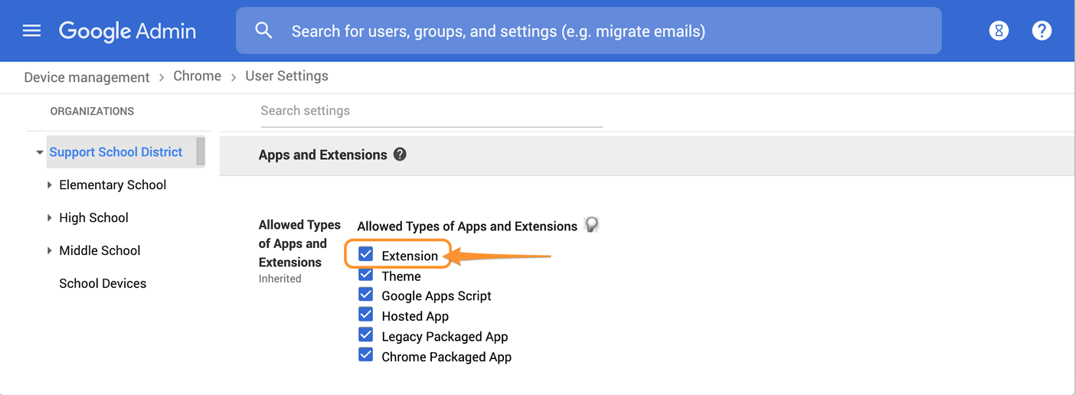The image size is (1076, 395).
Task: Uncheck the Google Apps Script checkbox
Action: click(x=366, y=295)
